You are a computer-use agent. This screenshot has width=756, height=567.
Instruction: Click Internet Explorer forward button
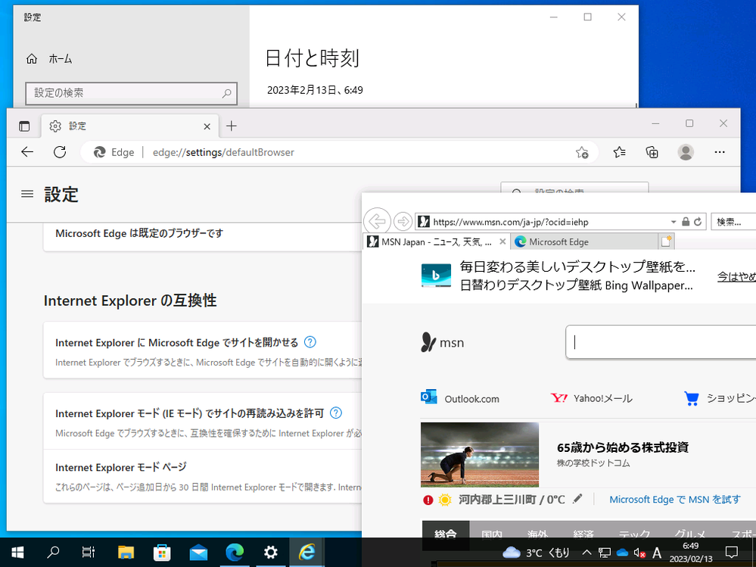tap(403, 222)
